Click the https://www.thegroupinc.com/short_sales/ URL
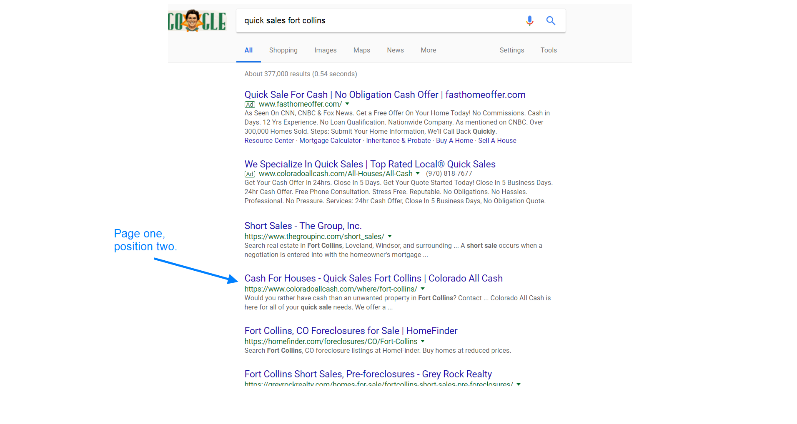 coord(314,236)
